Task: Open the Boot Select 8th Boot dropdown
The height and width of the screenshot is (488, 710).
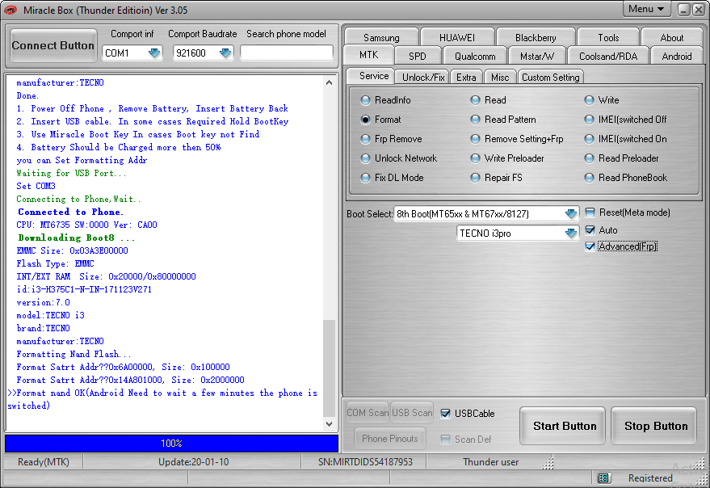Action: pyautogui.click(x=571, y=213)
